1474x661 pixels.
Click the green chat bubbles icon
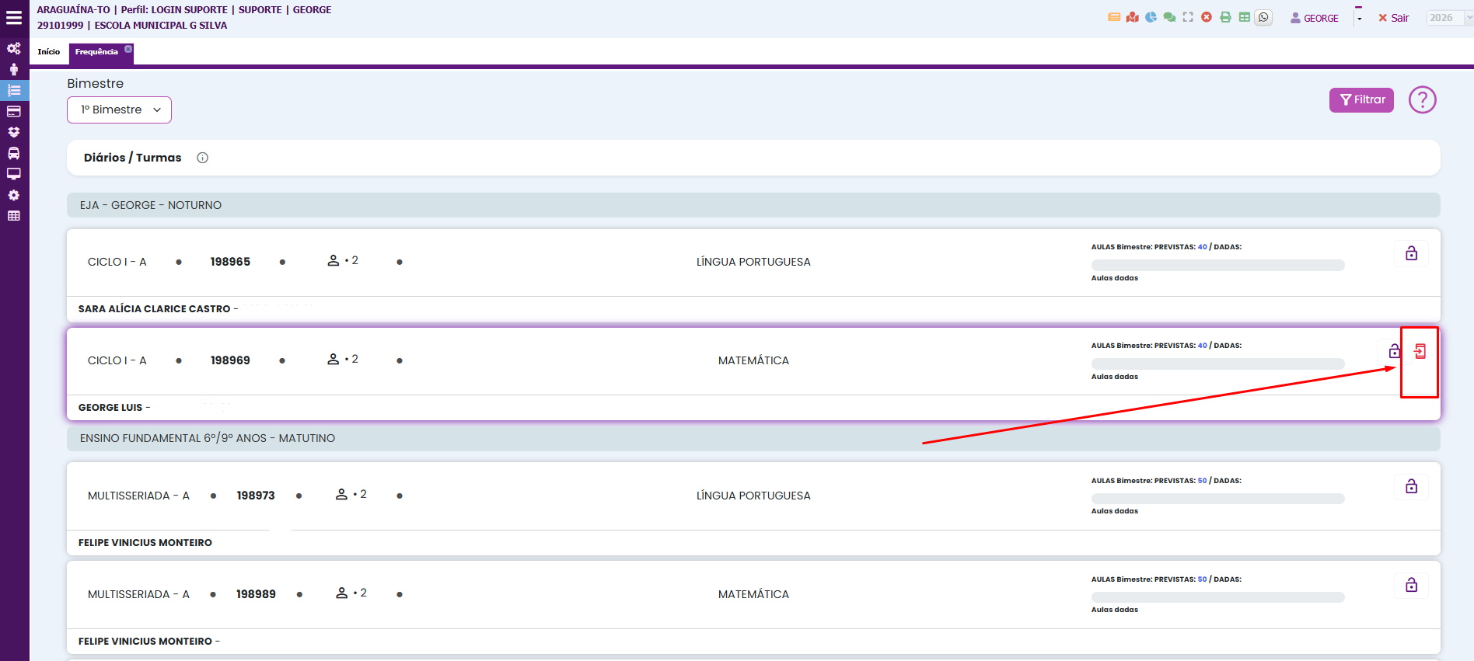(1169, 17)
